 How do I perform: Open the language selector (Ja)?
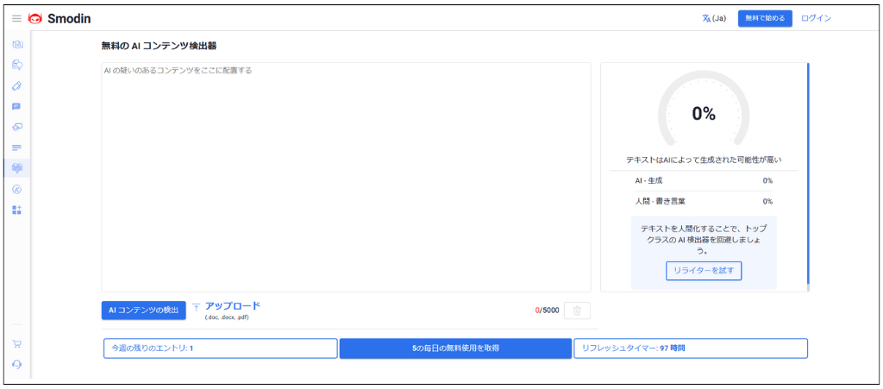712,18
